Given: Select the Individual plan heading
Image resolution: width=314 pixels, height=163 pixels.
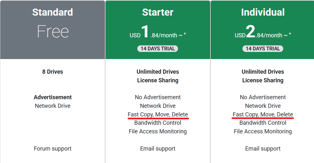Looking at the screenshot, I should 263,12.
